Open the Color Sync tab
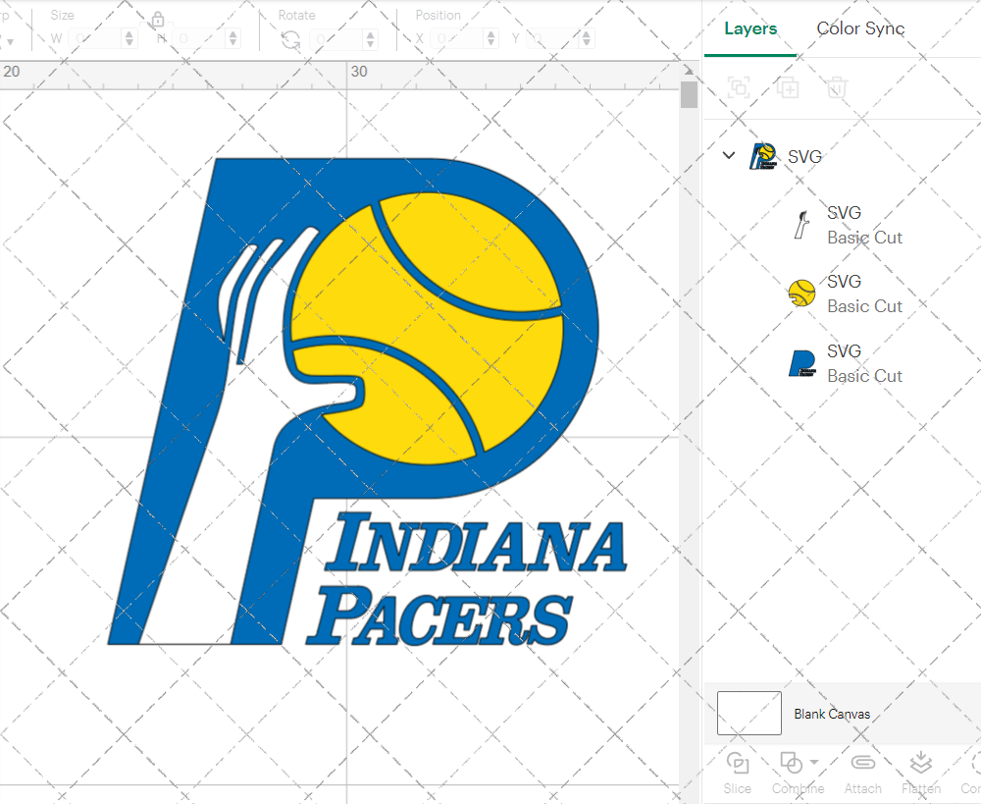 [860, 28]
